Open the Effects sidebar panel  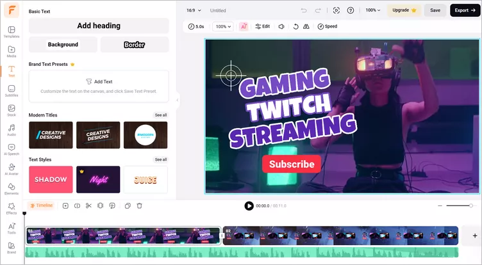[12, 209]
